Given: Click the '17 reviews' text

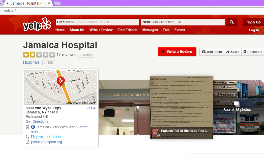Looking at the screenshot, I should [x=66, y=55].
